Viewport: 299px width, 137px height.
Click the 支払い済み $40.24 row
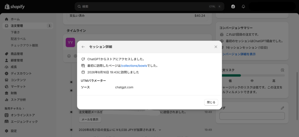(137, 16)
